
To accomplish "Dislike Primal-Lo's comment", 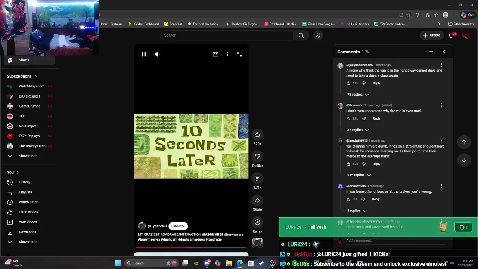I will click(x=364, y=118).
